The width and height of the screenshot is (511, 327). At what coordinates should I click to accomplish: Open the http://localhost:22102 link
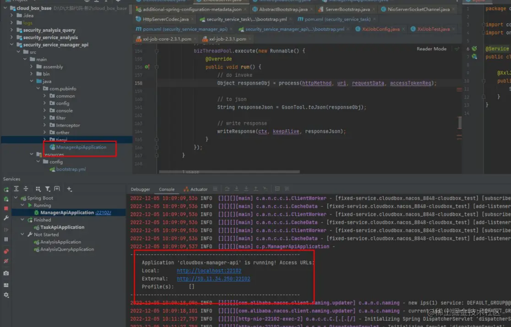(209, 271)
